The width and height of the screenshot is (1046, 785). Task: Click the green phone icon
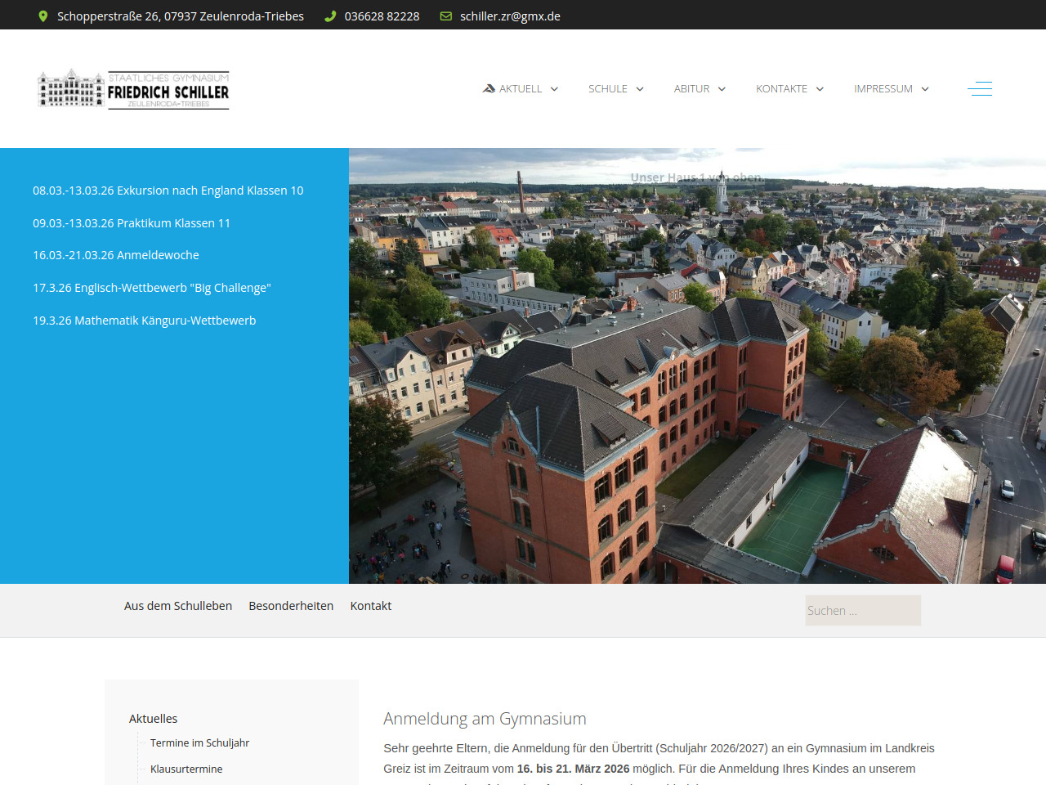[330, 16]
